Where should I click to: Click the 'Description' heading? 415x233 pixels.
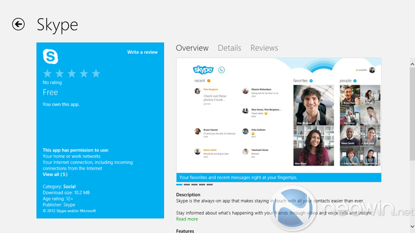[188, 195]
